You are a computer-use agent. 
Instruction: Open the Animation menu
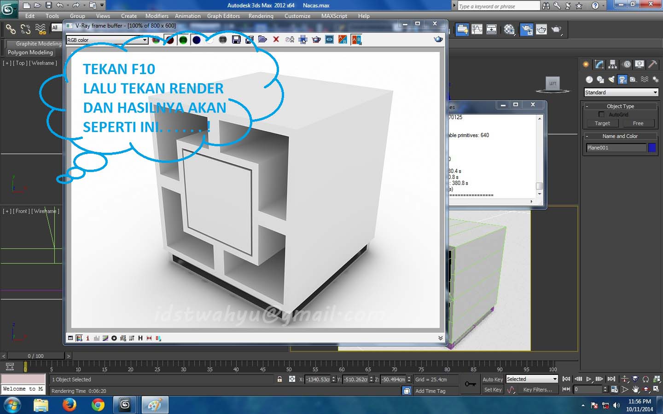188,16
